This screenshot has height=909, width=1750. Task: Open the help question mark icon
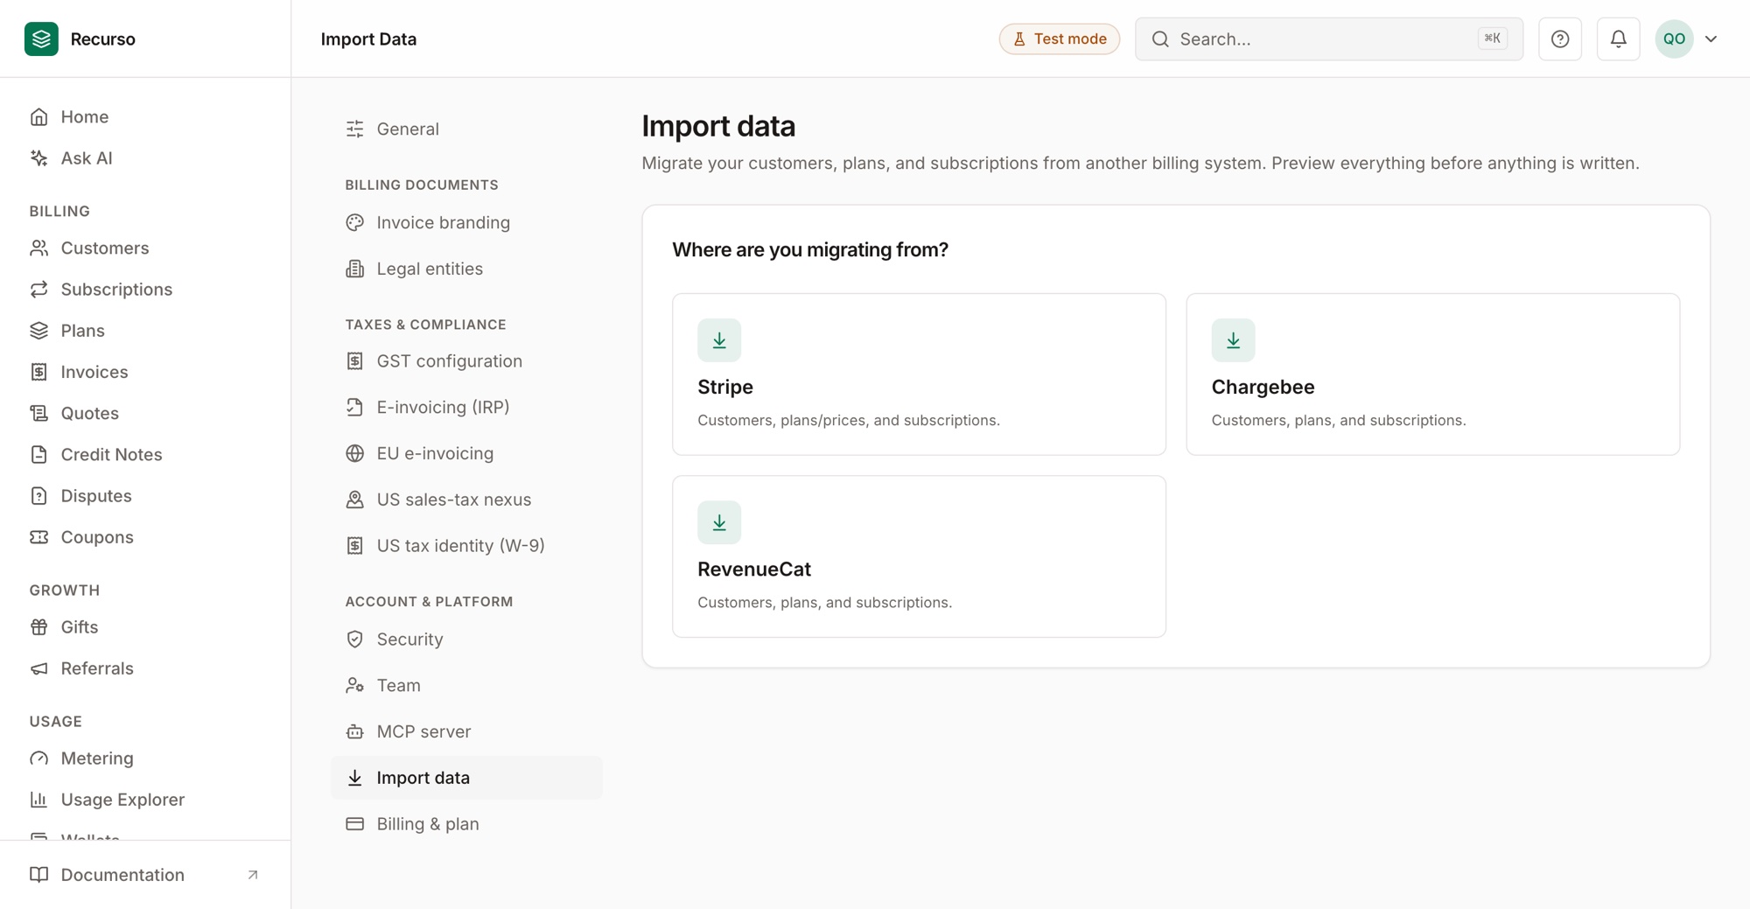pyautogui.click(x=1560, y=38)
